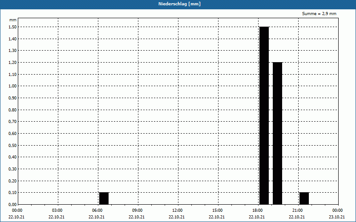
Task: Click y-axis value 0,70
Action: tap(12, 122)
